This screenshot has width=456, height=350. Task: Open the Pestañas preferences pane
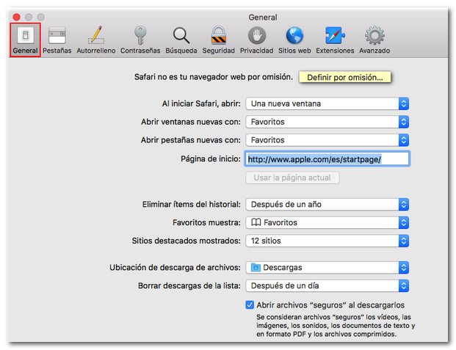[57, 40]
